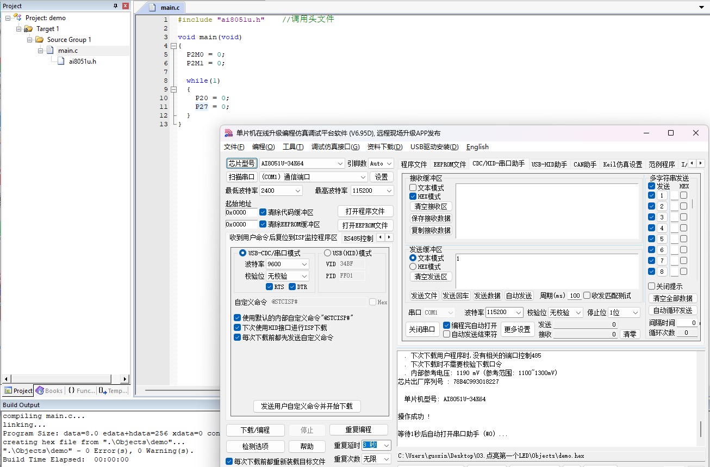This screenshot has height=467, width=710.
Task: Select HEX模式 radio in send buffer
Action: point(413,267)
